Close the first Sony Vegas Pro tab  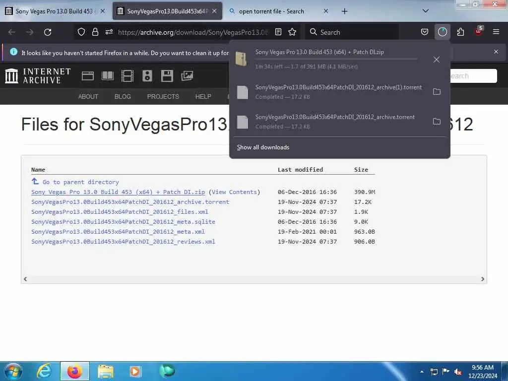tap(103, 11)
